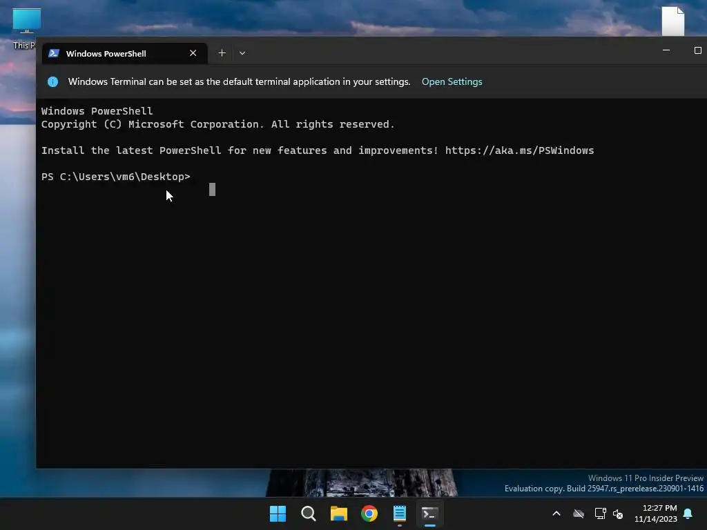Click the Windows PowerShell banner line

97,111
